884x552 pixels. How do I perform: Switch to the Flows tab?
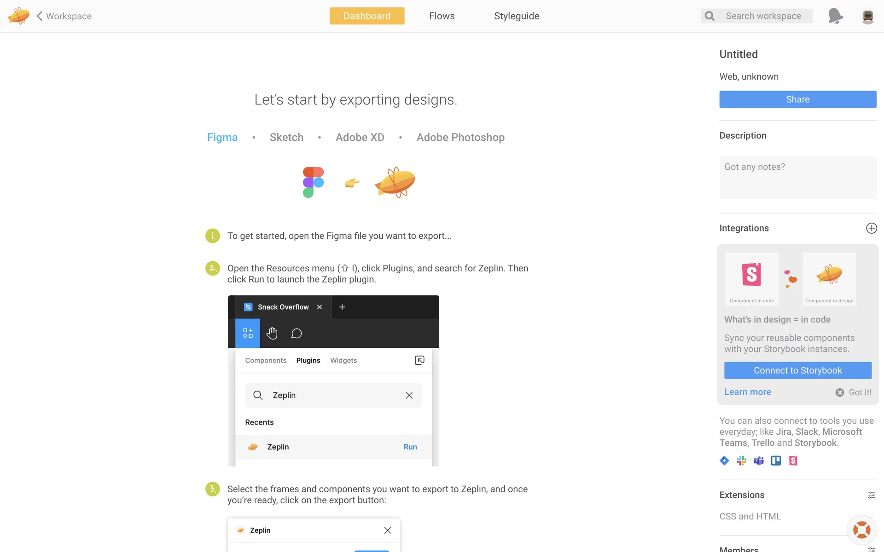coord(442,16)
